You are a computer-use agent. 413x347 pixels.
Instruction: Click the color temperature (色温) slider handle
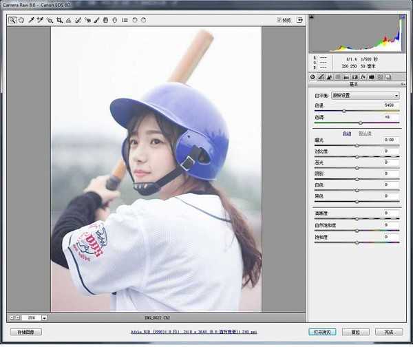point(344,111)
